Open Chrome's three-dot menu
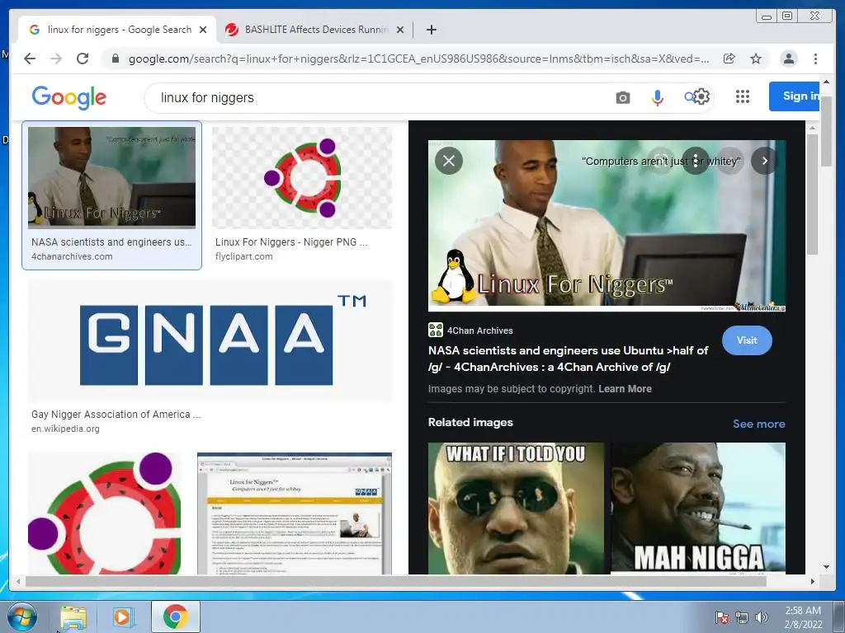 pos(815,59)
